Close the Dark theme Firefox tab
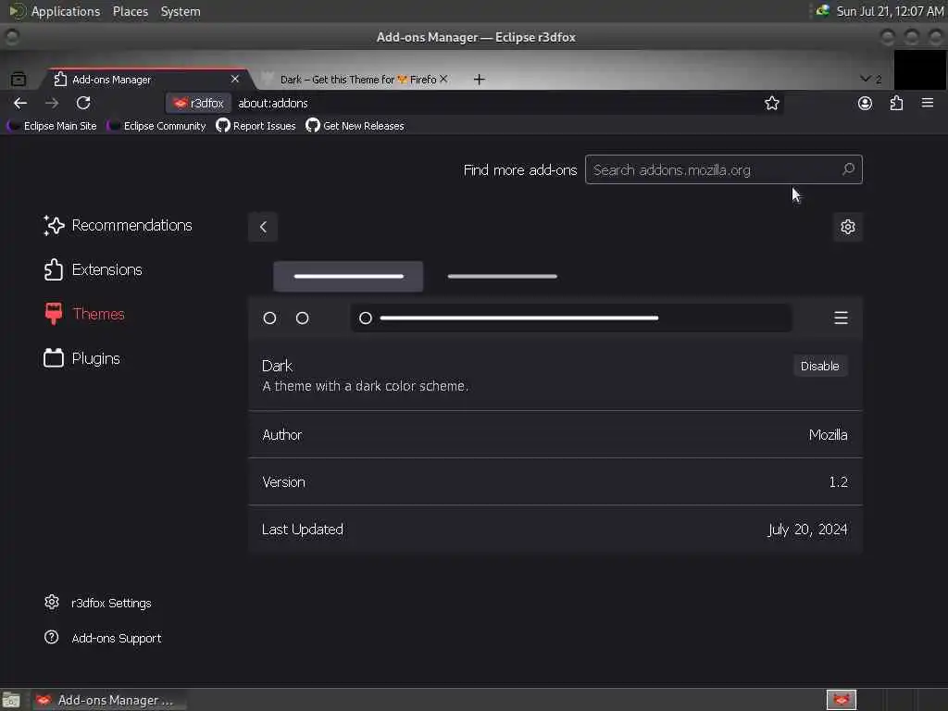 (443, 80)
